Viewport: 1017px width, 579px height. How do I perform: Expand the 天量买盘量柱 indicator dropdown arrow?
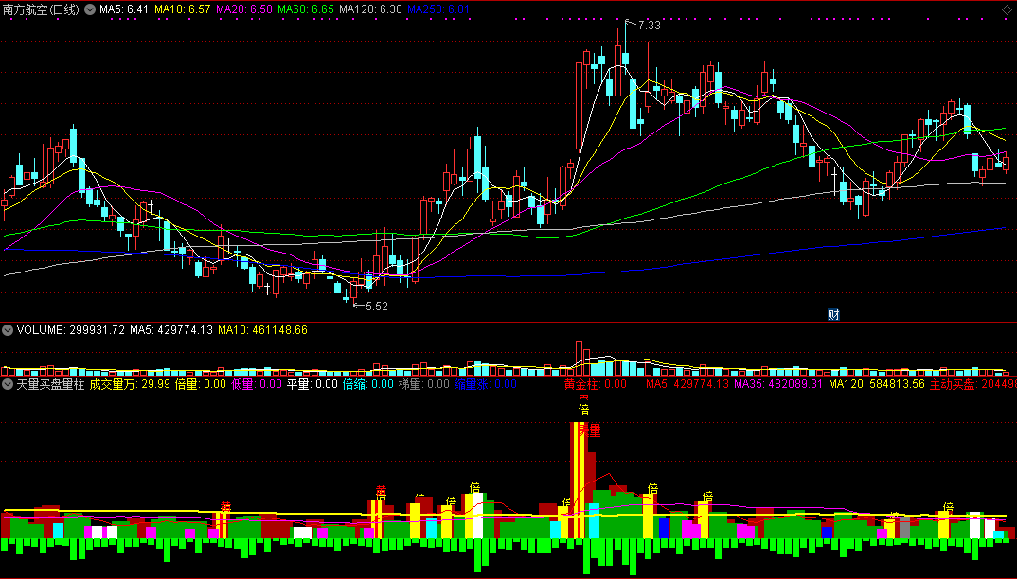click(8, 384)
